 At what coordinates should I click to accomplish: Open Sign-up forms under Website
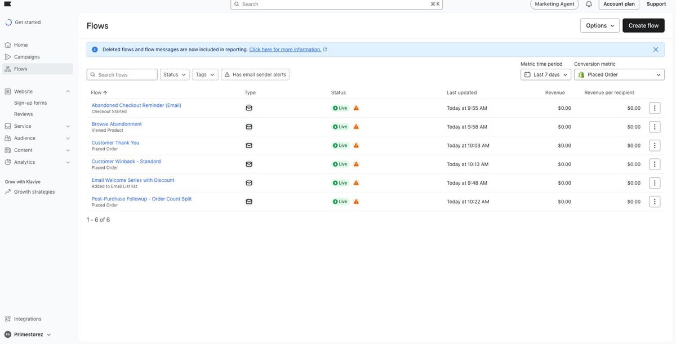click(x=30, y=103)
